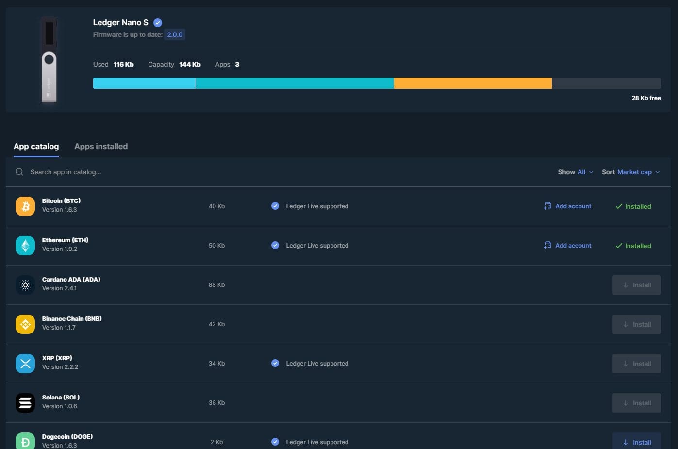The image size is (678, 449).
Task: Click the 36 Kb size of Solana
Action: [x=216, y=403]
